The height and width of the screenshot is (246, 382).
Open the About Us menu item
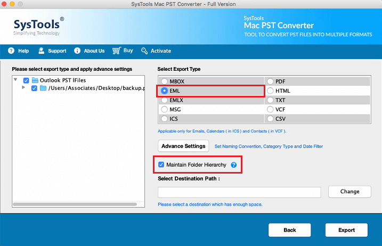click(90, 51)
